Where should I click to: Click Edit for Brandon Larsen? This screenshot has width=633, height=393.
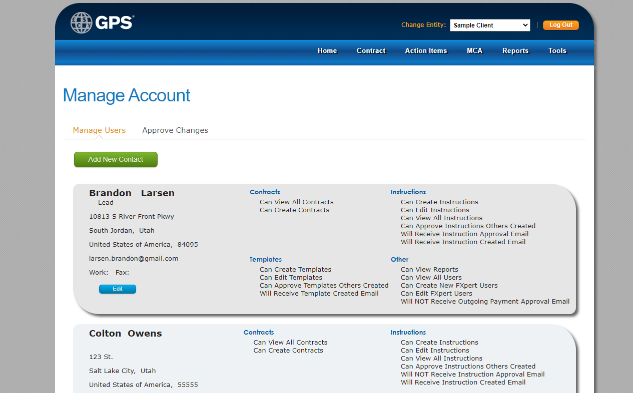118,289
